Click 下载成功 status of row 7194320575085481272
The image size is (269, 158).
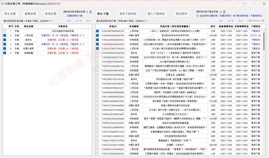pyautogui.click(x=256, y=31)
